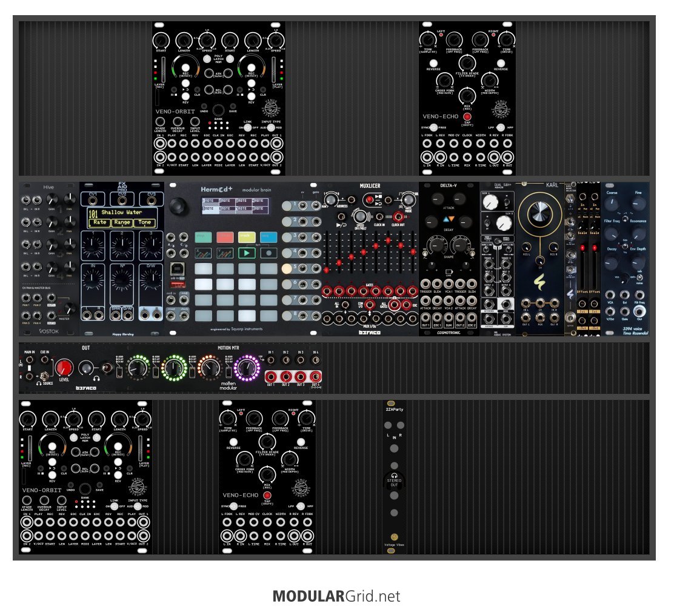Click the RES L knob on KARL
This screenshot has width=674, height=609.
pyautogui.click(x=526, y=247)
